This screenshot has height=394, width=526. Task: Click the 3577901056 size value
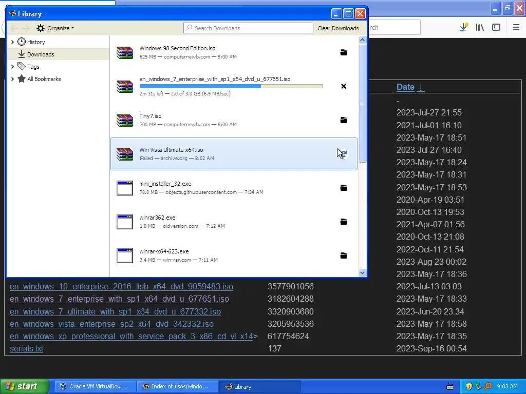291,286
